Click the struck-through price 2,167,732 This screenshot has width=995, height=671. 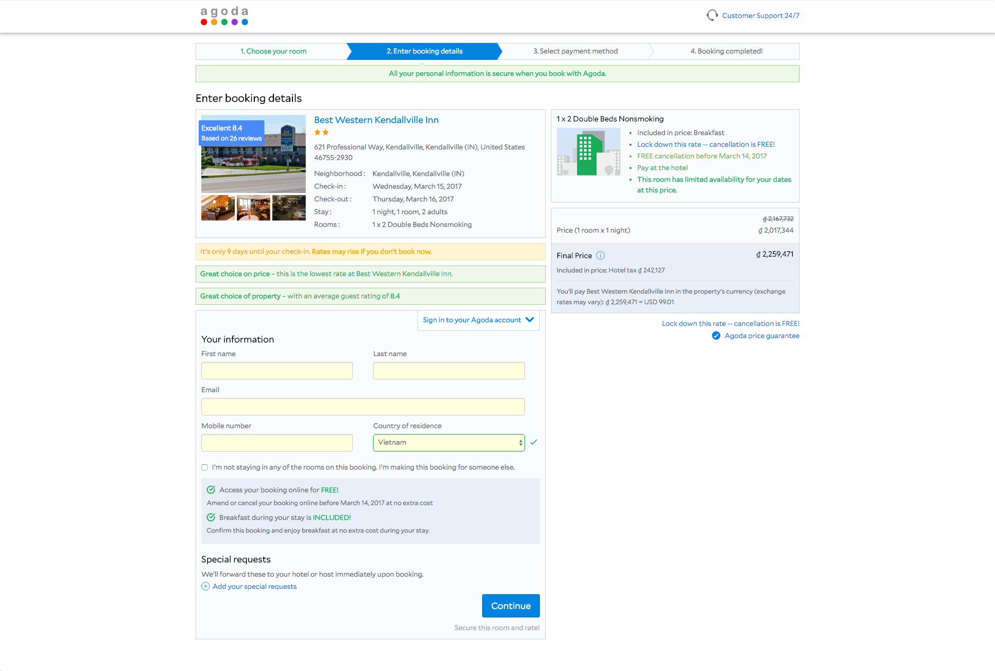[x=778, y=219]
